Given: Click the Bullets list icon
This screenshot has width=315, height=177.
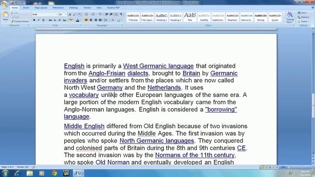Looking at the screenshot, I should pos(87,14).
